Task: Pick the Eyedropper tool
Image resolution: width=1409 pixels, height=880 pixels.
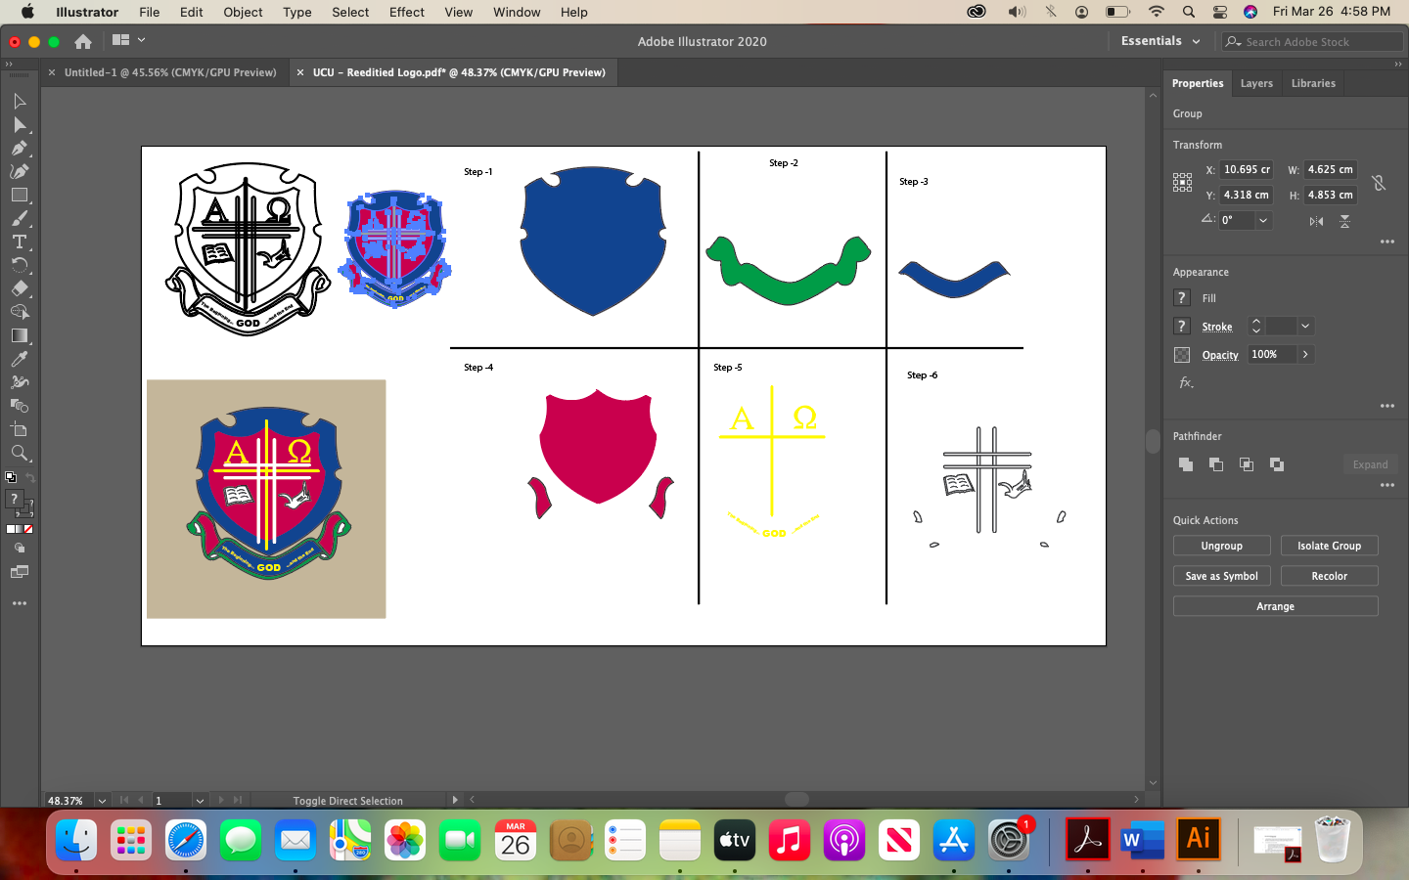Action: tap(19, 359)
